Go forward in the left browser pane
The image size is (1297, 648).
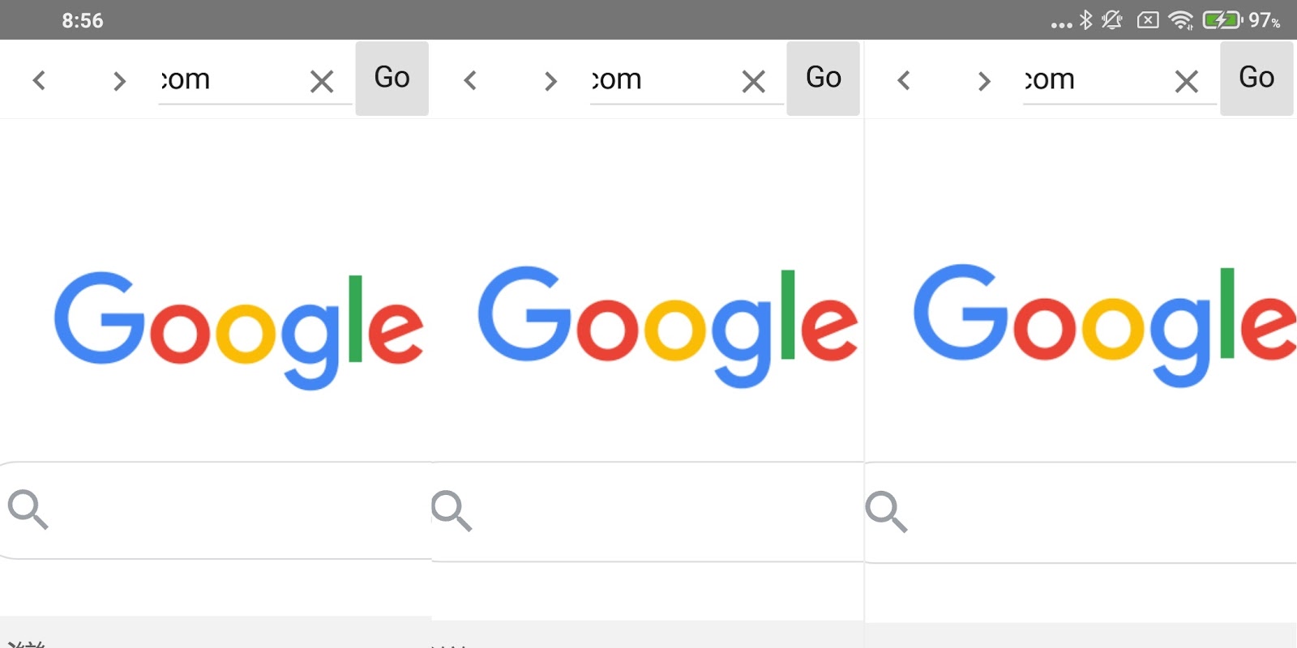(119, 80)
